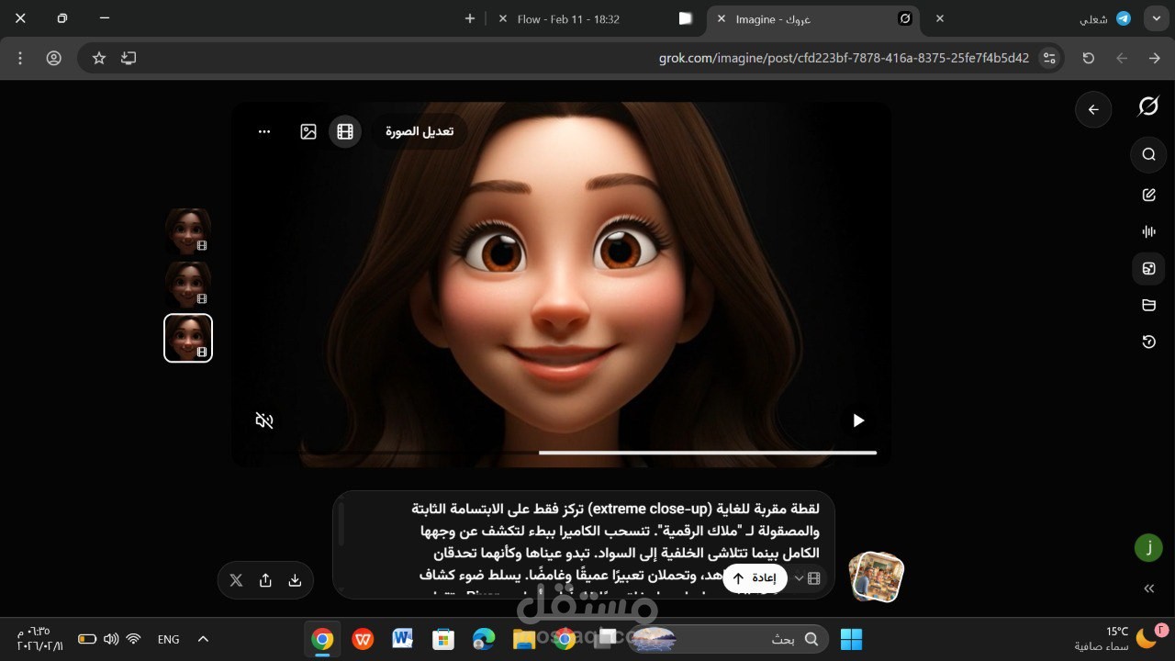Open the Grok logo home icon
1175x661 pixels.
(1148, 106)
